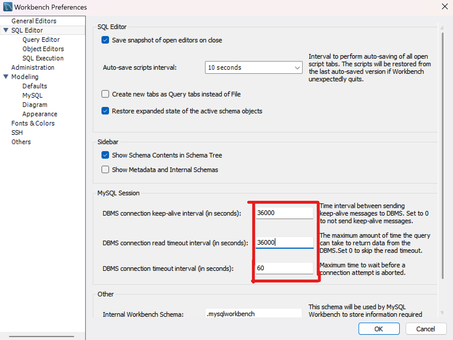Click 'DBMS connection keep-alive interval' label

pyautogui.click(x=172, y=213)
